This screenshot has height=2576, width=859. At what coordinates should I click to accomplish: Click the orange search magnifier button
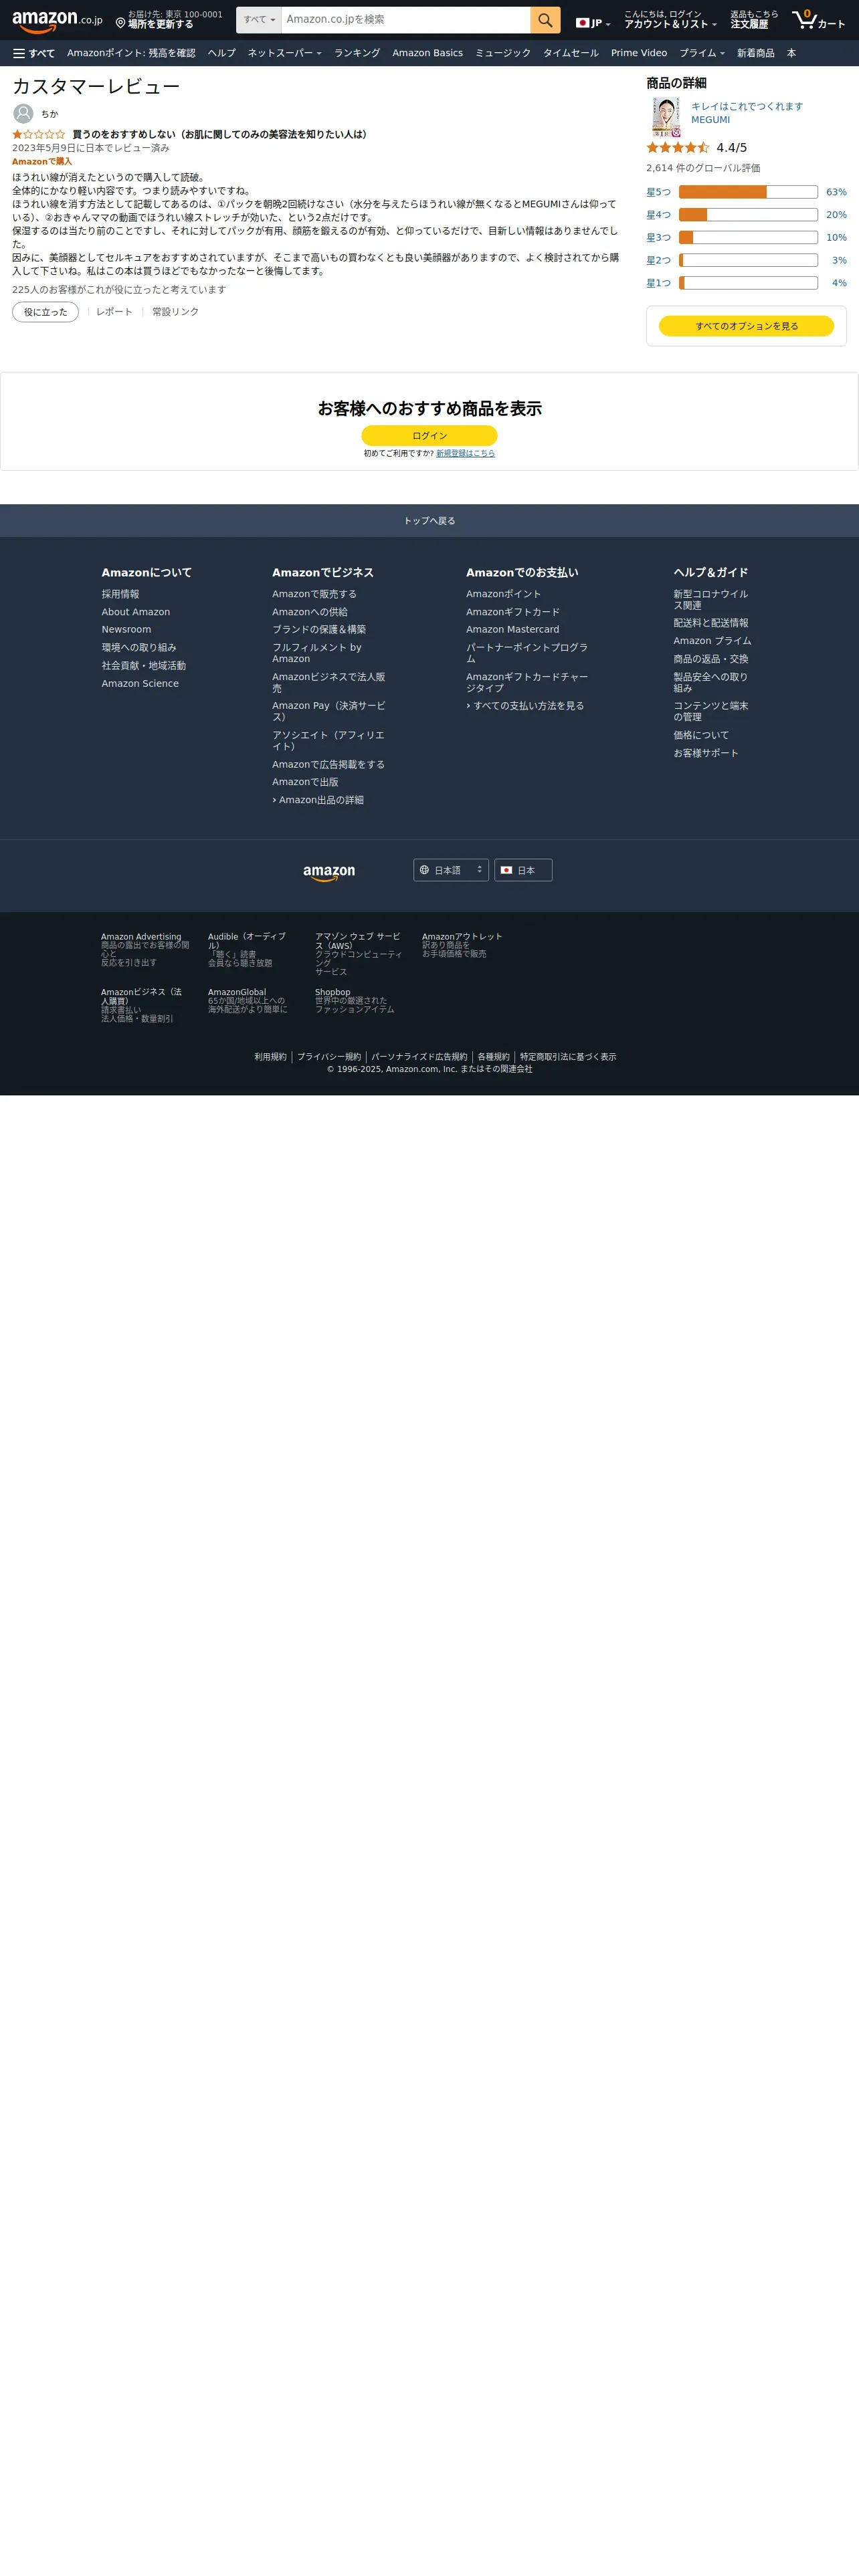tap(545, 20)
